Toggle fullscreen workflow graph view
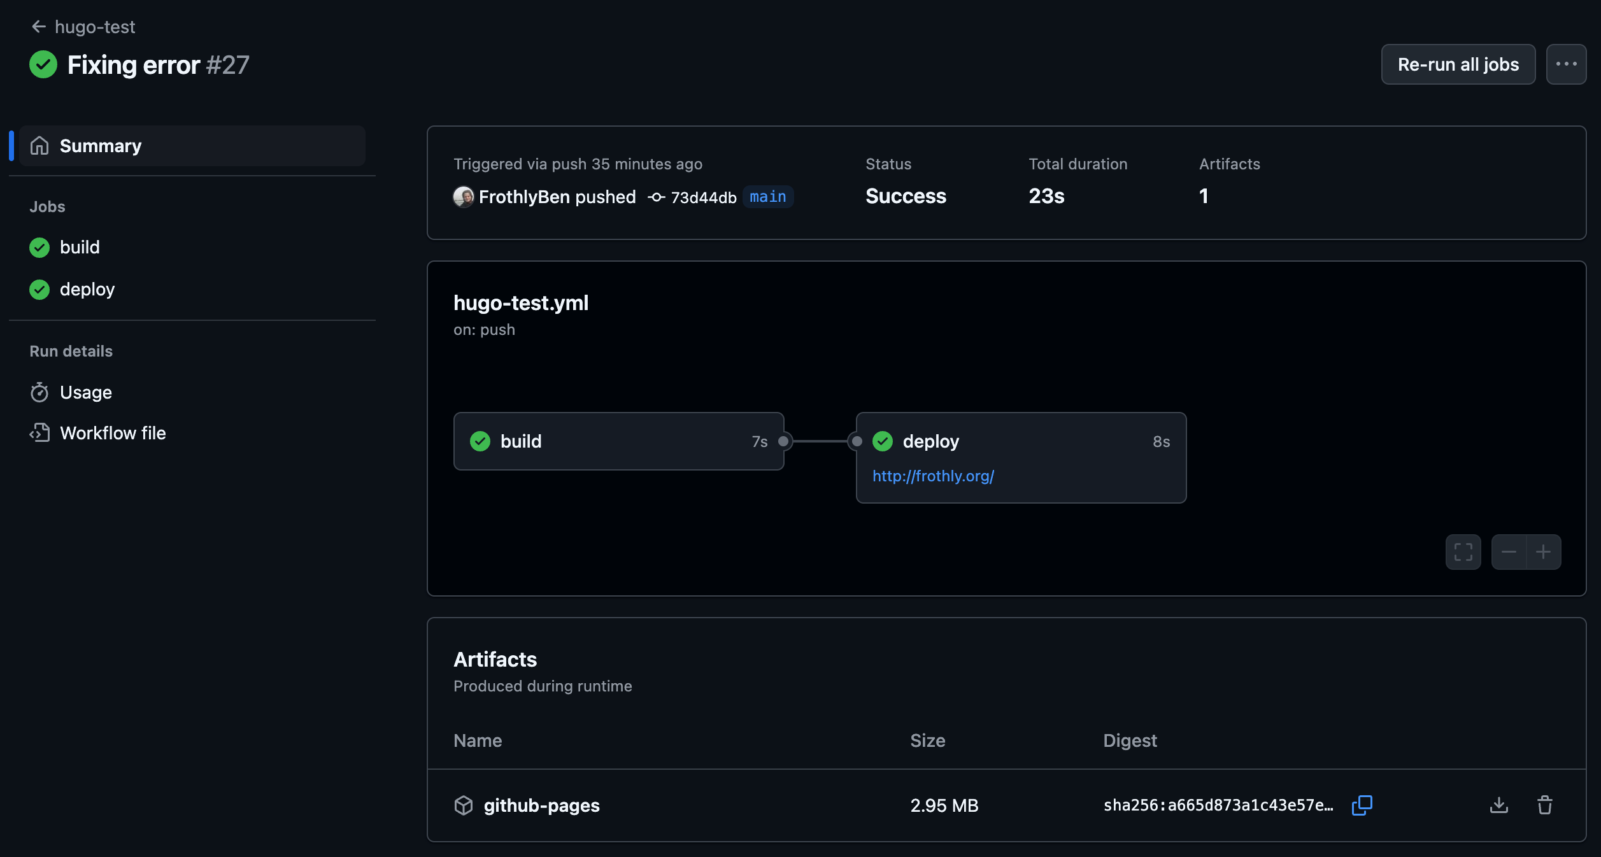 [x=1463, y=552]
